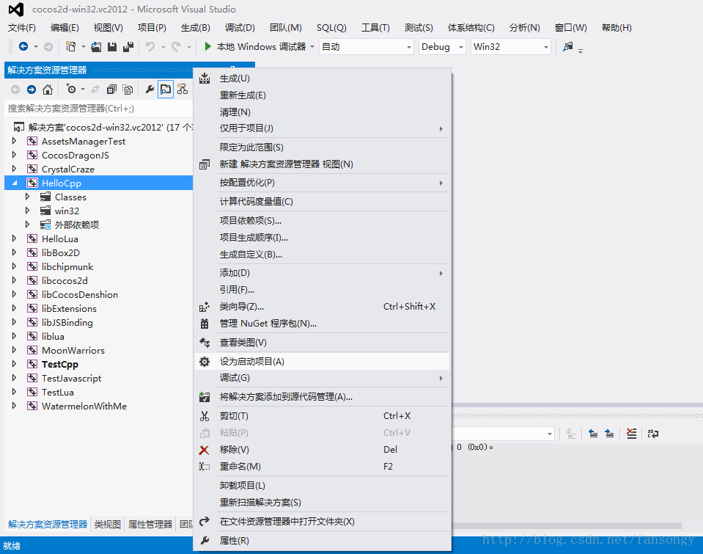
Task: Click the New Project toolbar icon
Action: (70, 46)
